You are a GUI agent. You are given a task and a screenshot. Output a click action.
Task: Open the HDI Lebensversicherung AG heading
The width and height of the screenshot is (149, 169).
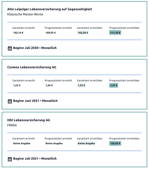[29, 120]
